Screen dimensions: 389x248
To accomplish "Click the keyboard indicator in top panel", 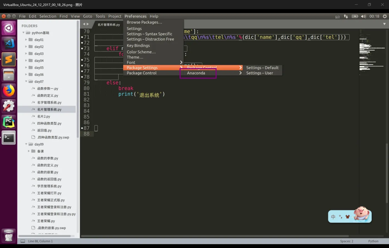I will [x=337, y=16].
